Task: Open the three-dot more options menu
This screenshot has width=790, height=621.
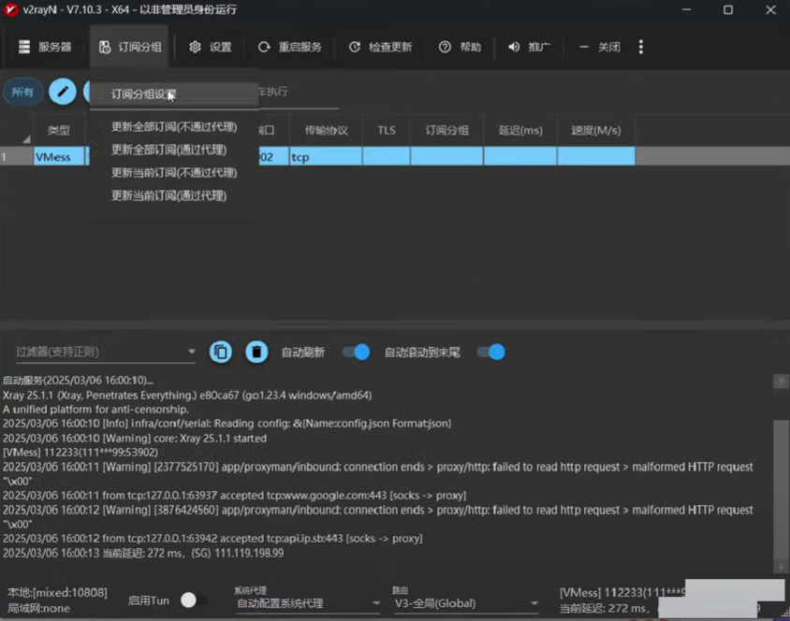Action: coord(641,47)
